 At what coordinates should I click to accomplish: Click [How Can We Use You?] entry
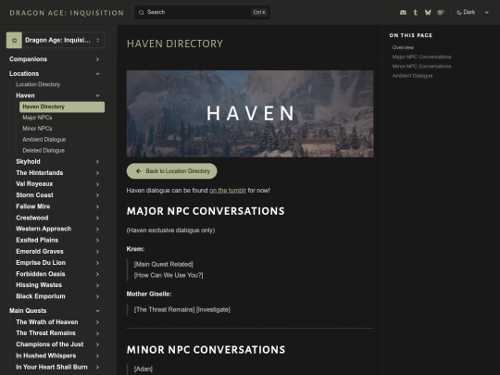pos(169,275)
